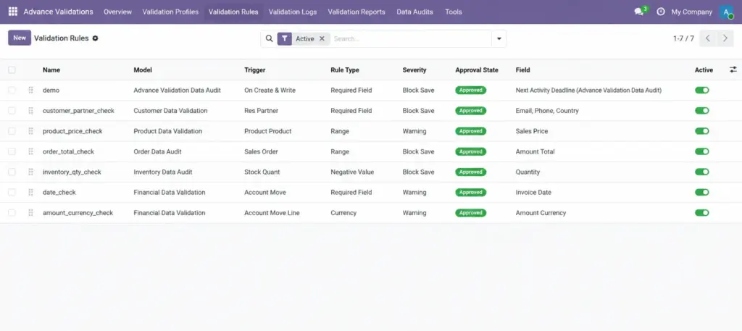Sort by the Trigger column header
This screenshot has height=331, width=742.
(x=254, y=70)
